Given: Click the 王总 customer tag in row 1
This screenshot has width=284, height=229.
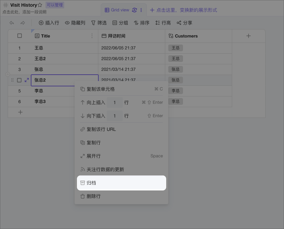Looking at the screenshot, I should click(x=175, y=48).
